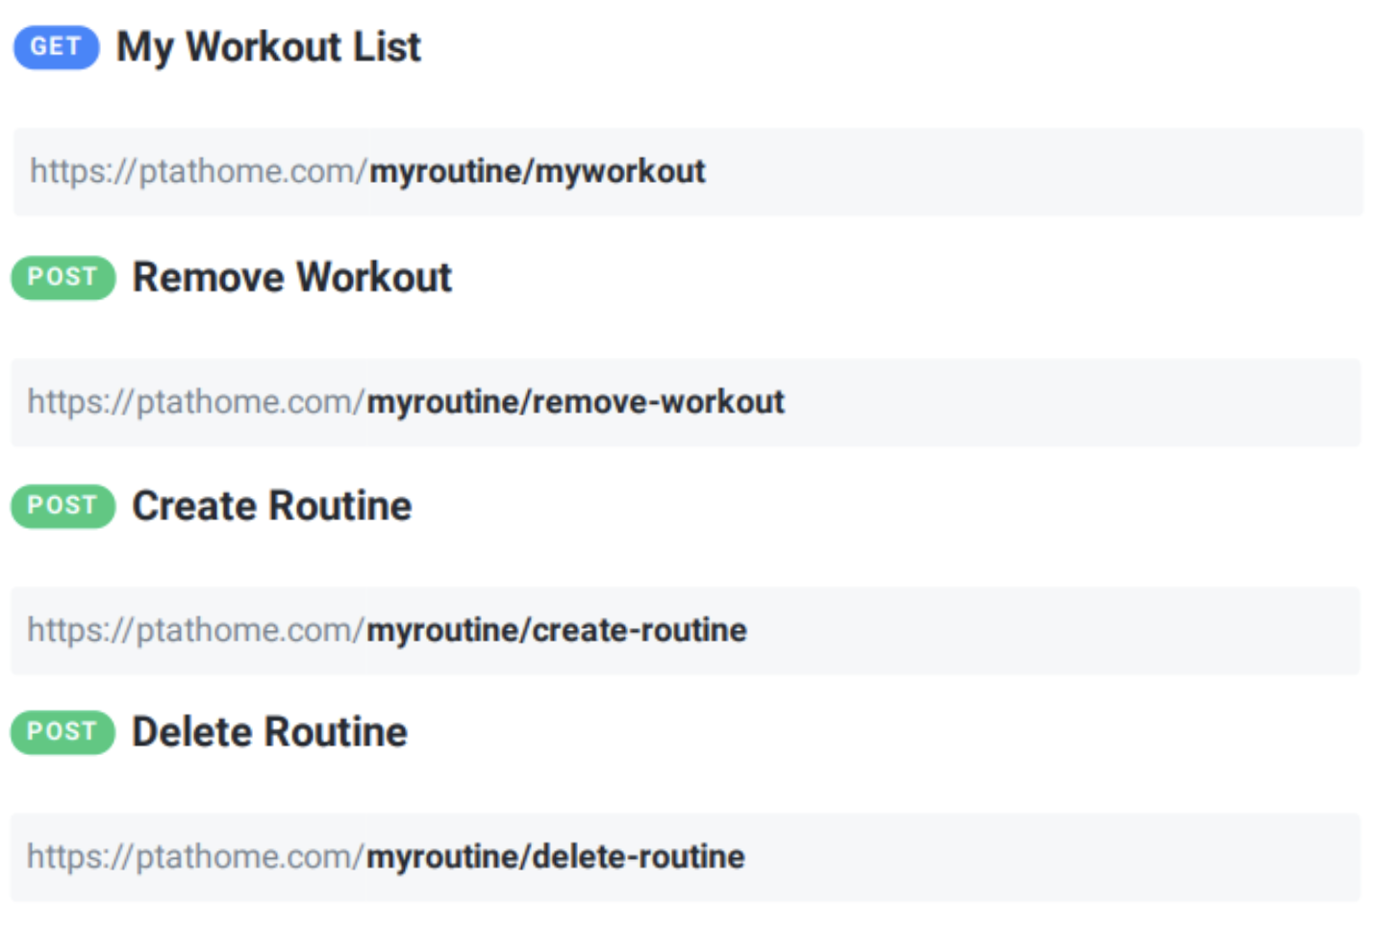
Task: Open the Delete Routine endpoint heading
Action: [x=269, y=732]
